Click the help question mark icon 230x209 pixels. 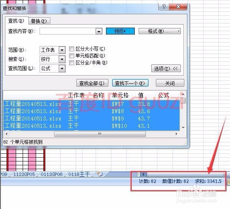tap(164, 7)
